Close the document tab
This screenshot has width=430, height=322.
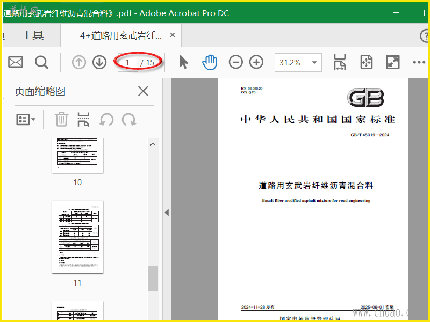click(x=173, y=35)
